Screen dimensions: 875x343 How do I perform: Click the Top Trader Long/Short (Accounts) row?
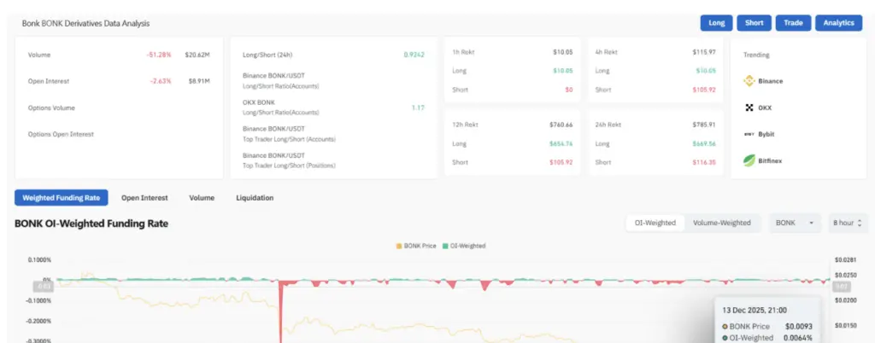point(334,134)
